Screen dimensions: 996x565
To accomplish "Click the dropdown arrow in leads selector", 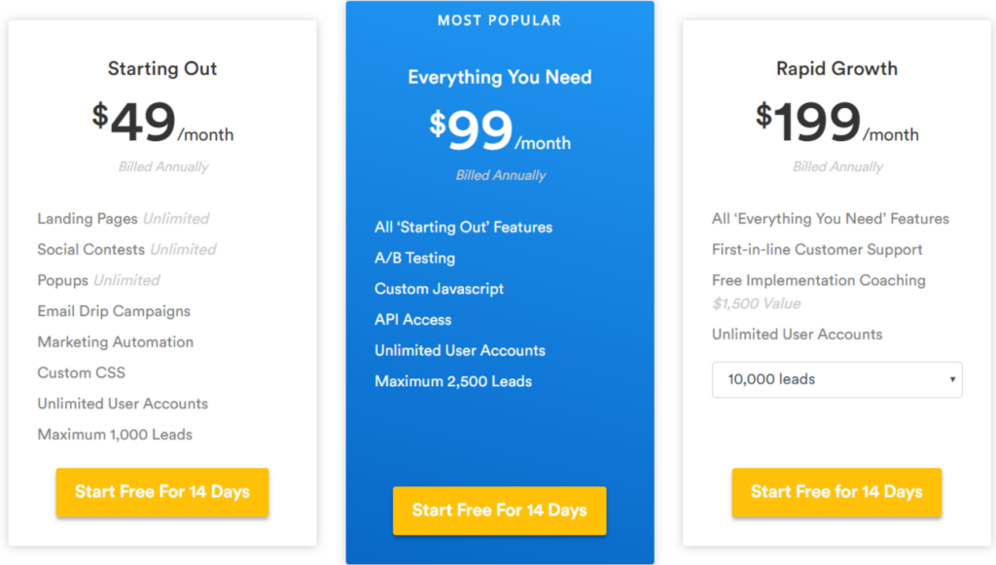I will (x=952, y=379).
